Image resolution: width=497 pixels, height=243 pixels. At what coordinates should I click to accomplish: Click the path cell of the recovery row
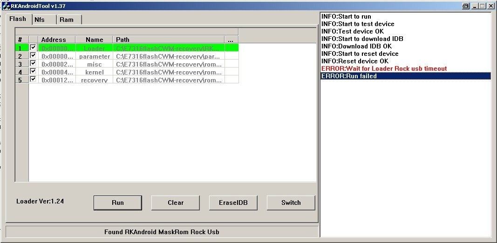(169, 80)
